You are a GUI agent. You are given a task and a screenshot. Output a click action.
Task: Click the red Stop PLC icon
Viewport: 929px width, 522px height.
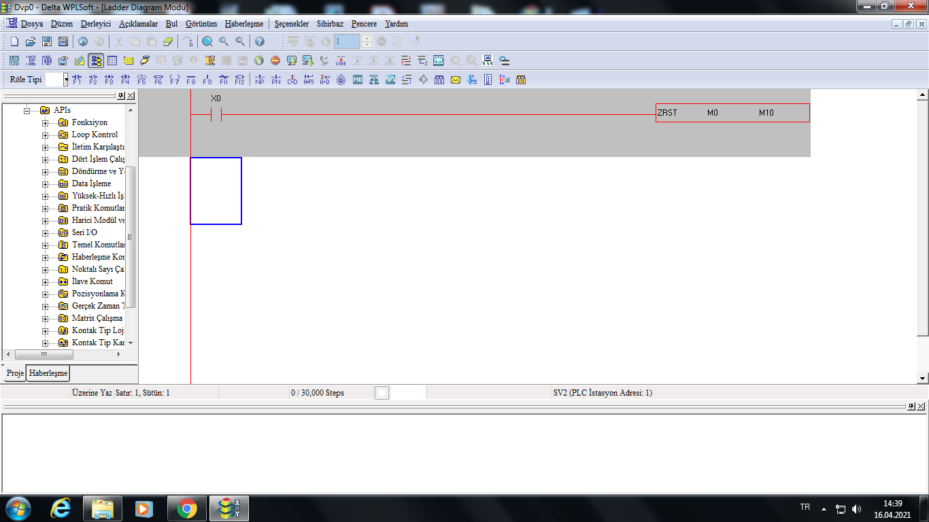point(275,60)
